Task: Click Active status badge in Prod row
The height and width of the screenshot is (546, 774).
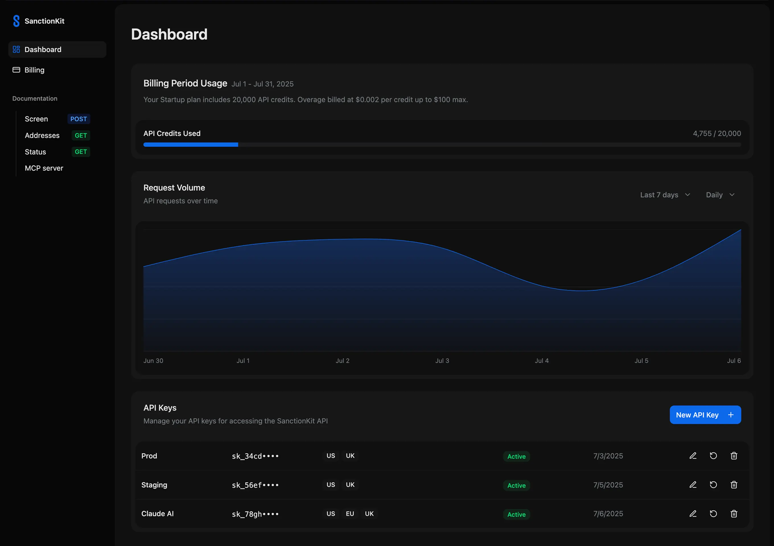Action: click(516, 456)
